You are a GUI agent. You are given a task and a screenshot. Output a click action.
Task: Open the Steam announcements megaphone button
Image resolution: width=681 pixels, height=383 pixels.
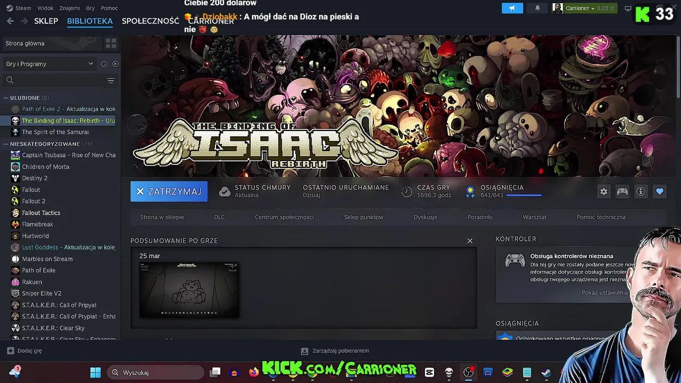coord(512,8)
